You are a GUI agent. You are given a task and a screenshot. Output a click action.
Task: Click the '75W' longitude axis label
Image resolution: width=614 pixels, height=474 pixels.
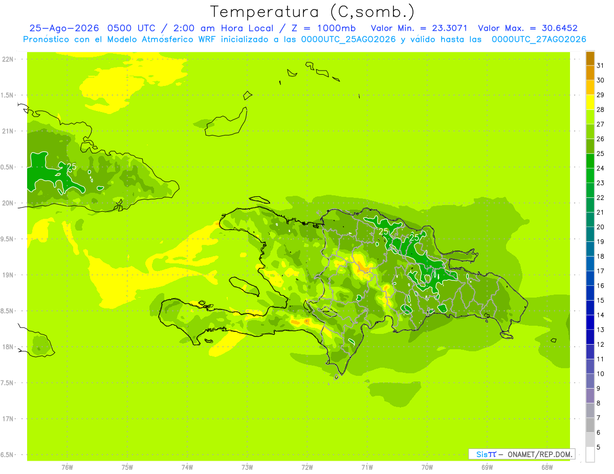[127, 467]
